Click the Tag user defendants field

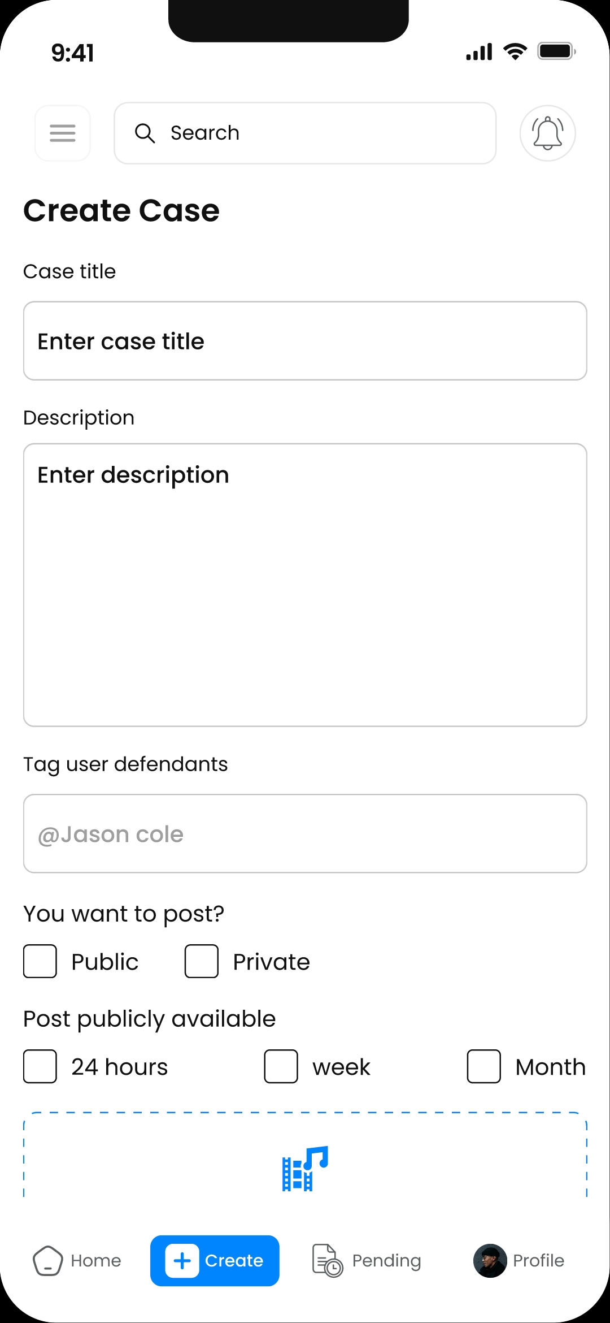(305, 833)
